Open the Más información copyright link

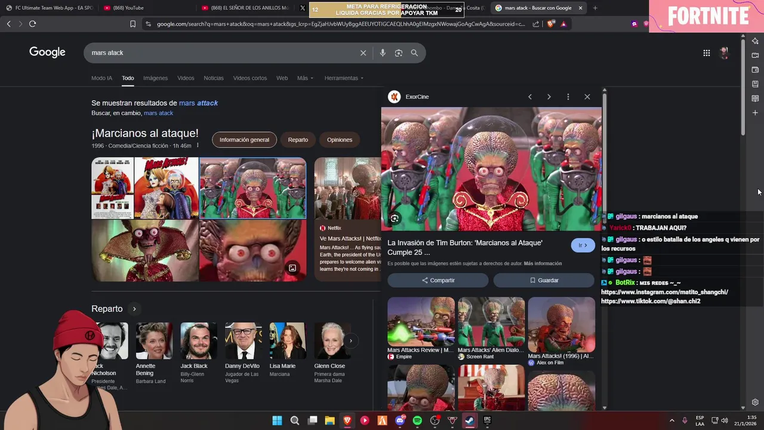pos(543,263)
